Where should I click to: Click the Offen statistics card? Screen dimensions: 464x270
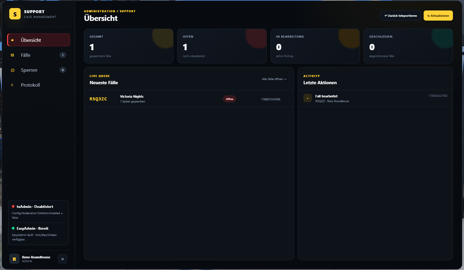[x=222, y=46]
